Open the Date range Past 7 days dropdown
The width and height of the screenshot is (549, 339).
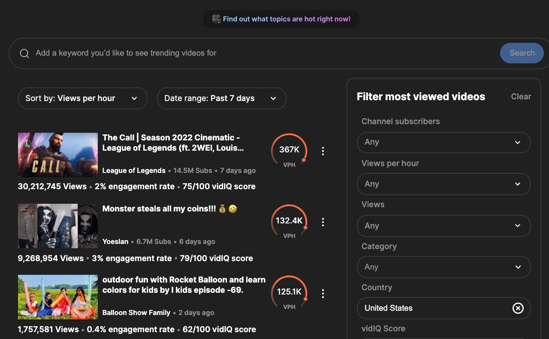tap(221, 98)
